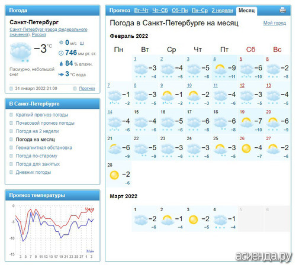Open Почасовой прогноз погоды menu item
Image resolution: width=296 pixels, height=265 pixels.
coord(45,123)
